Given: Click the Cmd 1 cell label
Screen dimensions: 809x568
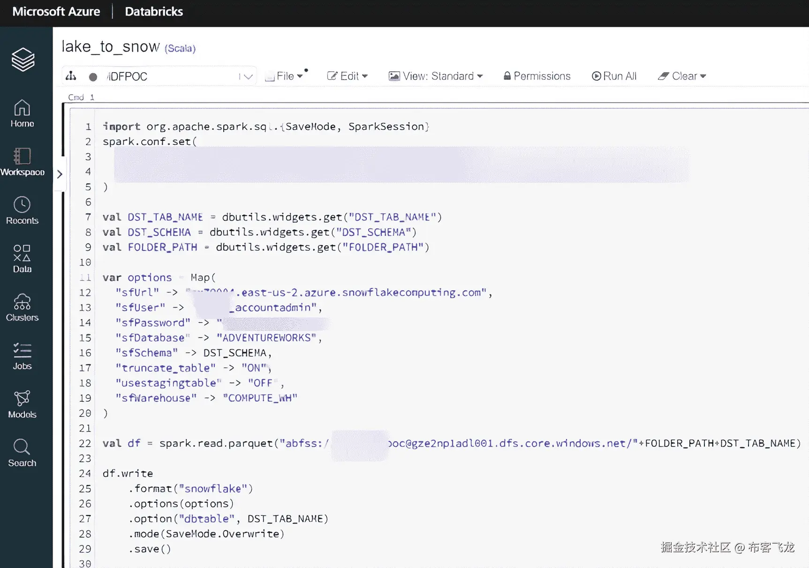Looking at the screenshot, I should coord(81,97).
